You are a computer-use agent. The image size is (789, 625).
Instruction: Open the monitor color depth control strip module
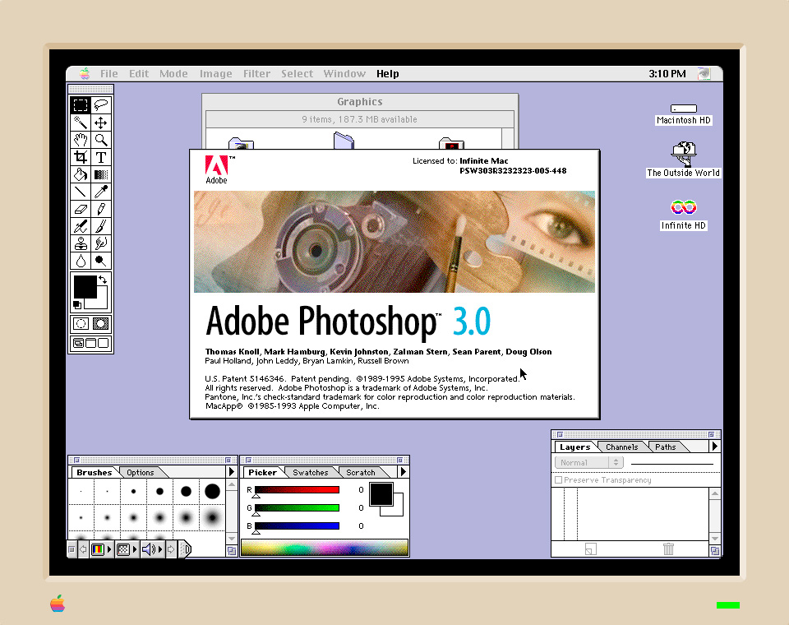[100, 549]
